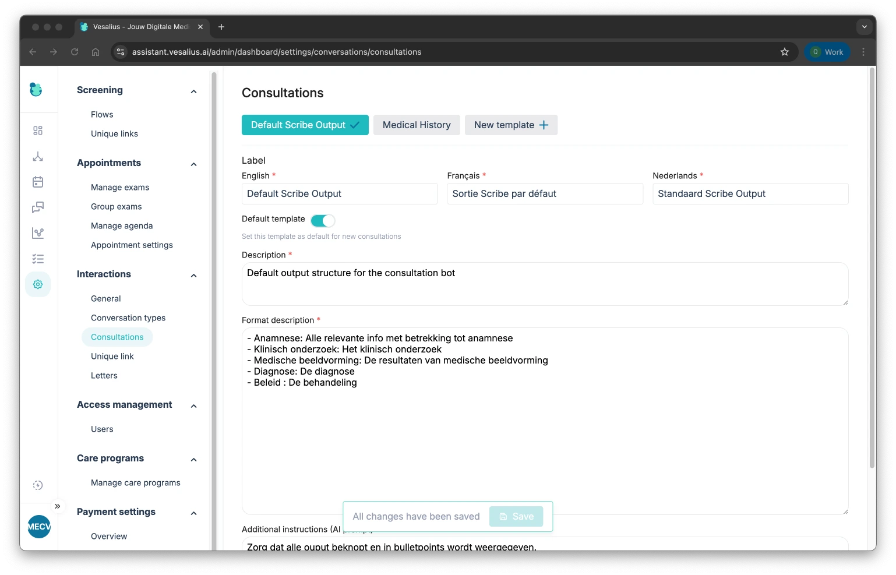This screenshot has height=575, width=896.
Task: Click the Vesalius logo at top left
Action: tap(36, 89)
